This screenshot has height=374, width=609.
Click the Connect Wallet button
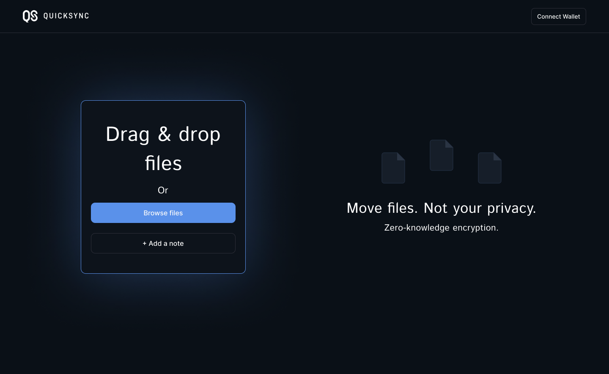(x=558, y=16)
